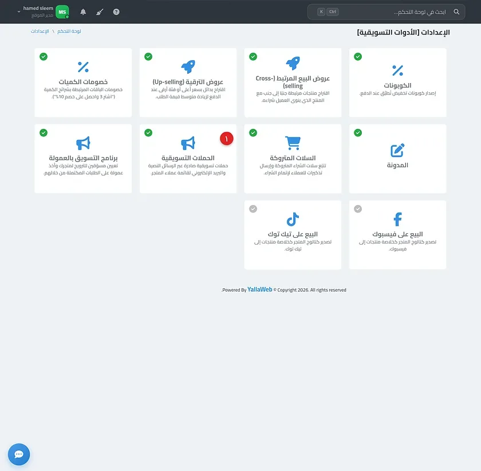Open الحملات التسويقية title
This screenshot has height=471, width=481.
pos(188,158)
